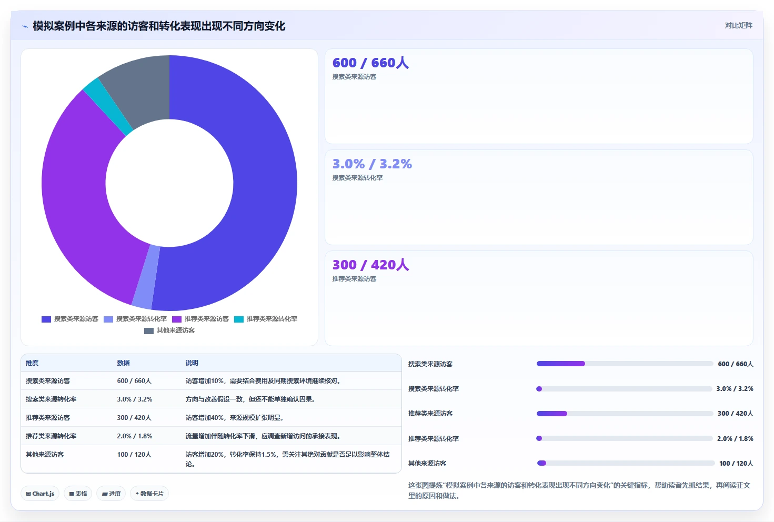Toggle 其他来源访客 legend swatch

[x=149, y=330]
